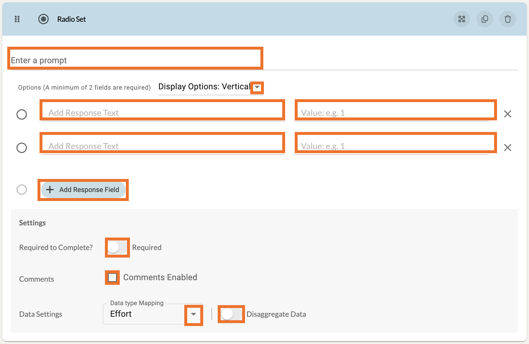The width and height of the screenshot is (529, 344).
Task: Remove the first response option row
Action: click(507, 114)
